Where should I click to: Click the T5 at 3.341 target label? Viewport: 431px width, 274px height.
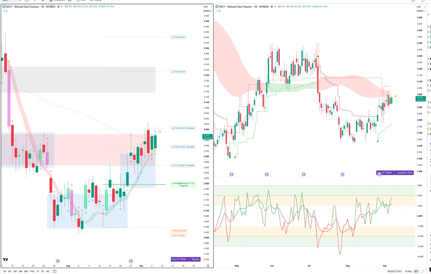click(x=179, y=37)
